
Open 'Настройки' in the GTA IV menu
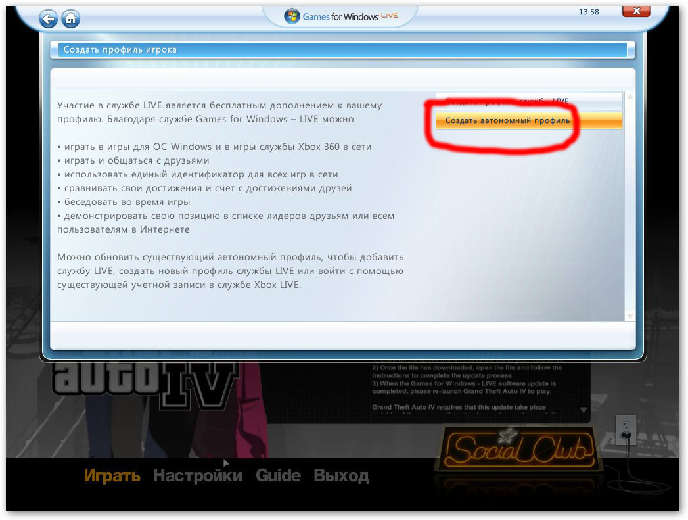(197, 475)
